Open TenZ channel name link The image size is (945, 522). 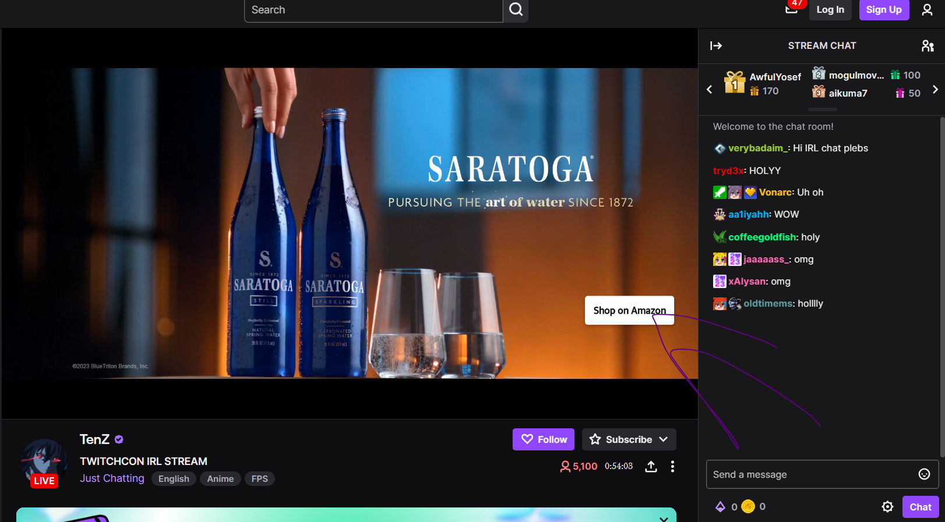(x=94, y=439)
